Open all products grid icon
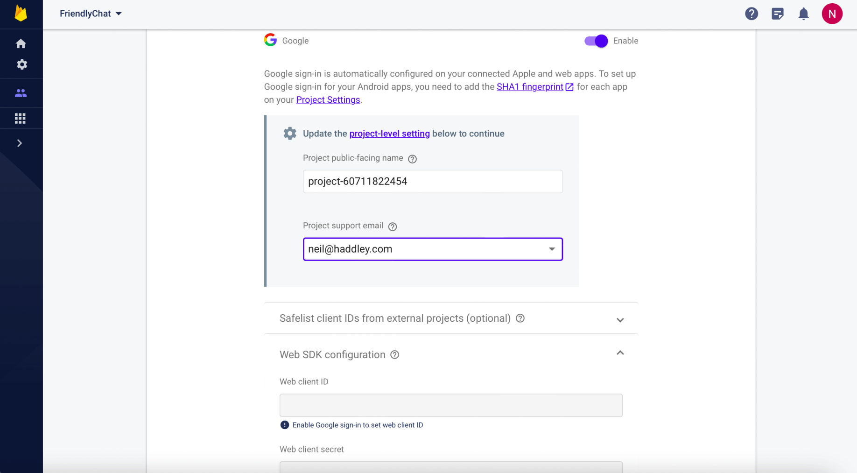 pos(20,119)
